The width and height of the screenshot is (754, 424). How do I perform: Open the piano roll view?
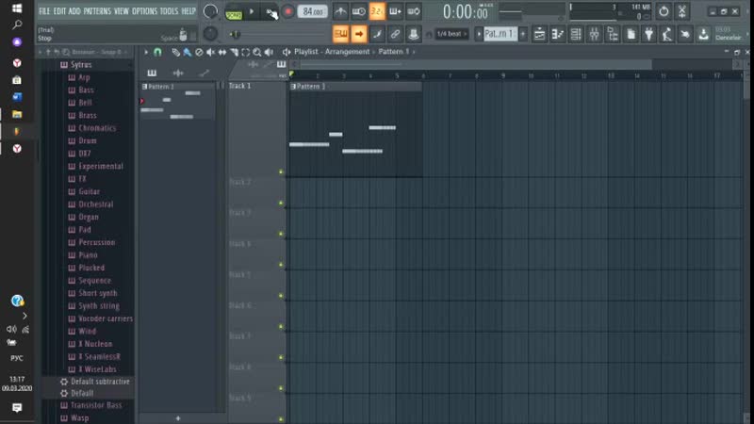point(557,34)
